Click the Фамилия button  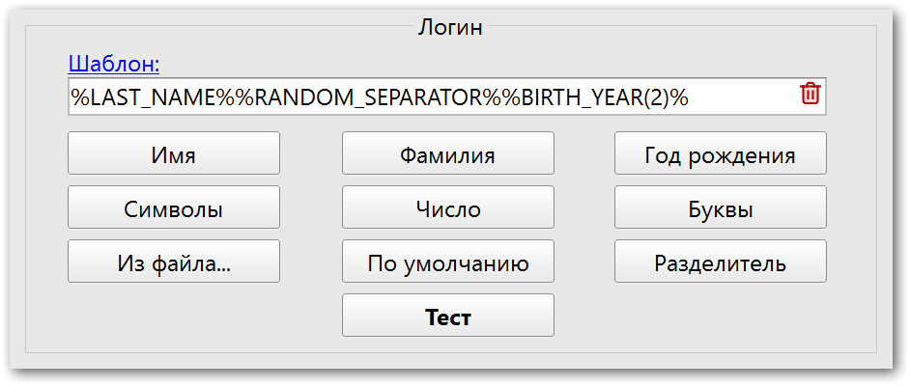[447, 153]
